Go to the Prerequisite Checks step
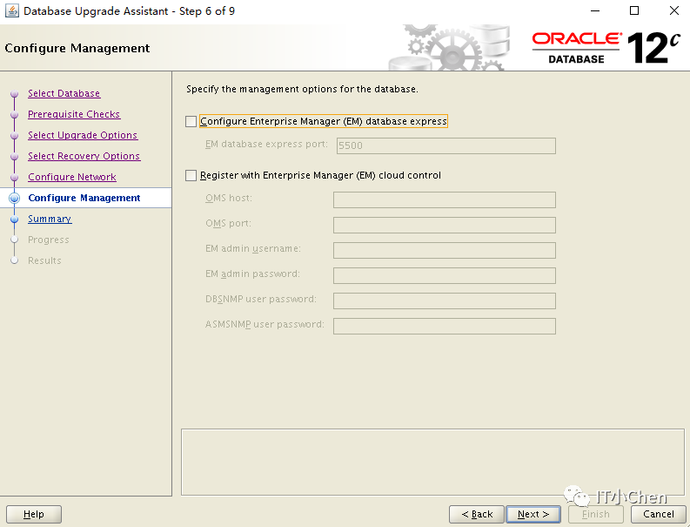Screen dimensions: 690x527 pos(74,114)
